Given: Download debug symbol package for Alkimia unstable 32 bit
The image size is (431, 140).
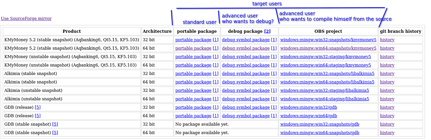Looking at the screenshot, I should (x=245, y=90).
